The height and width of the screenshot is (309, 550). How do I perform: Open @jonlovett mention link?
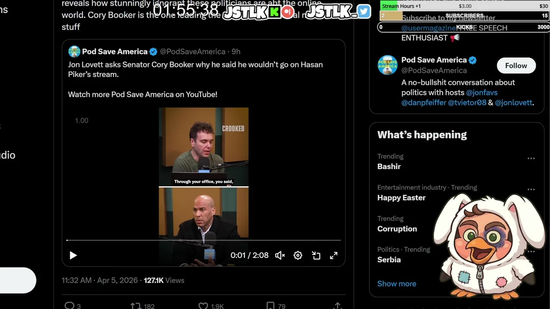513,103
